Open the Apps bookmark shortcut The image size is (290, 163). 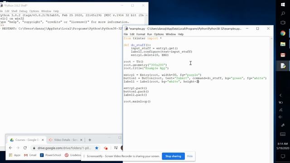click(x=14, y=155)
